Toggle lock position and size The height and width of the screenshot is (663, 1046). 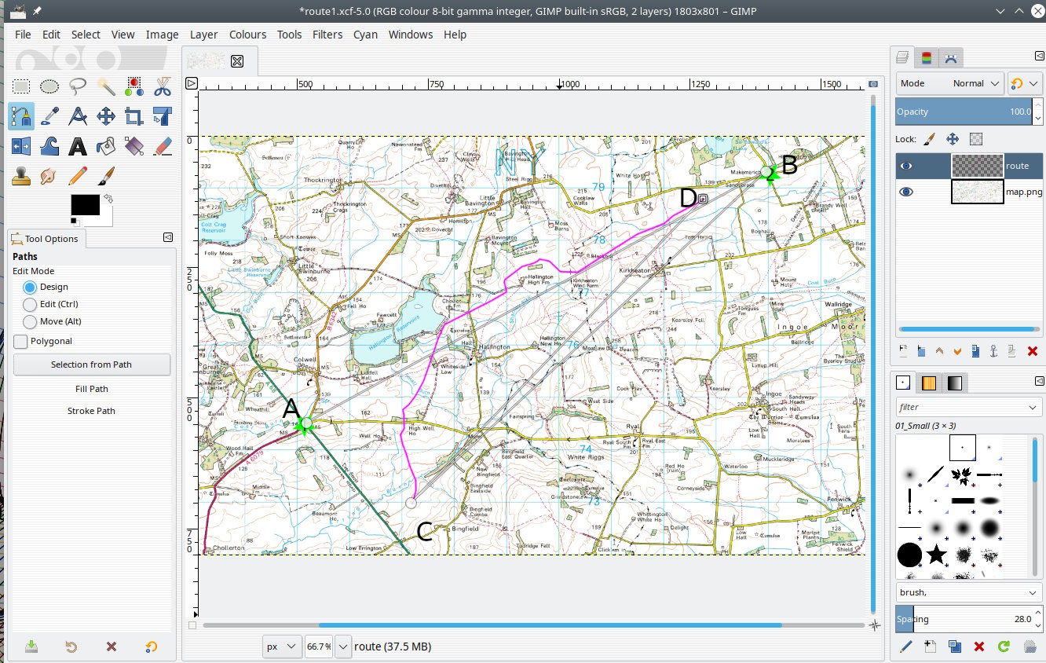click(x=953, y=139)
